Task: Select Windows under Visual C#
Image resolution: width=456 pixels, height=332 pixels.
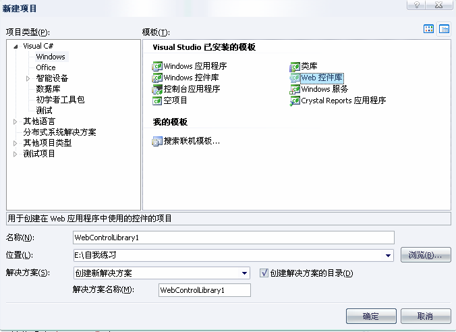Action: 51,57
